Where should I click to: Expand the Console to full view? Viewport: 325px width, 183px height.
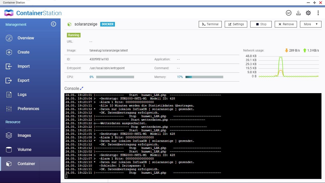click(x=82, y=88)
